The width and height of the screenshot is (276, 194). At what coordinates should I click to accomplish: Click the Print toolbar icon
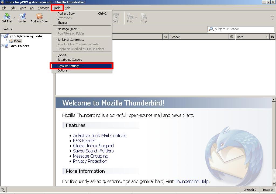(130, 18)
